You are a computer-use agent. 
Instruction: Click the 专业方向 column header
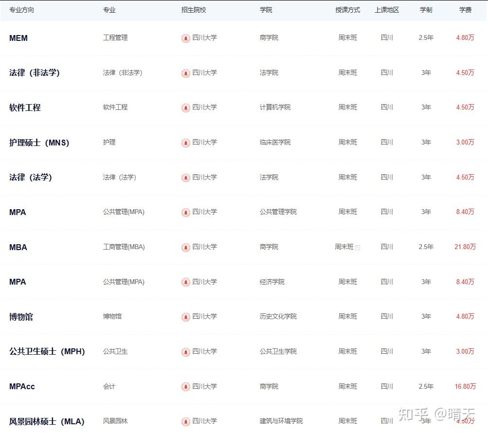pos(21,10)
